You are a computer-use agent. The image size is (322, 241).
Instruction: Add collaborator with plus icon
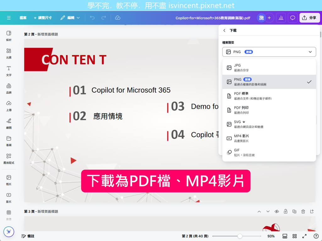pyautogui.click(x=269, y=18)
